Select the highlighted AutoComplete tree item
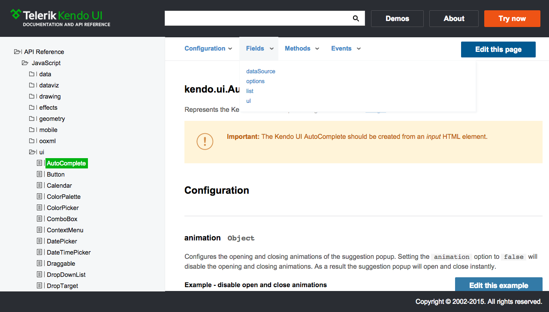Image resolution: width=549 pixels, height=312 pixels. click(66, 163)
